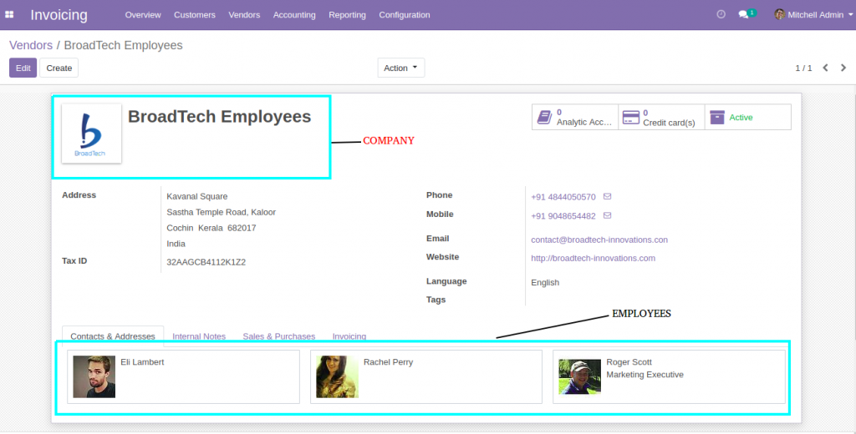856x434 pixels.
Task: Open 0 Analytic Accounts label
Action: coord(584,117)
